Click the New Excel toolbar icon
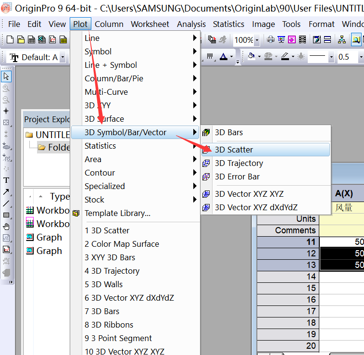 tap(42, 40)
